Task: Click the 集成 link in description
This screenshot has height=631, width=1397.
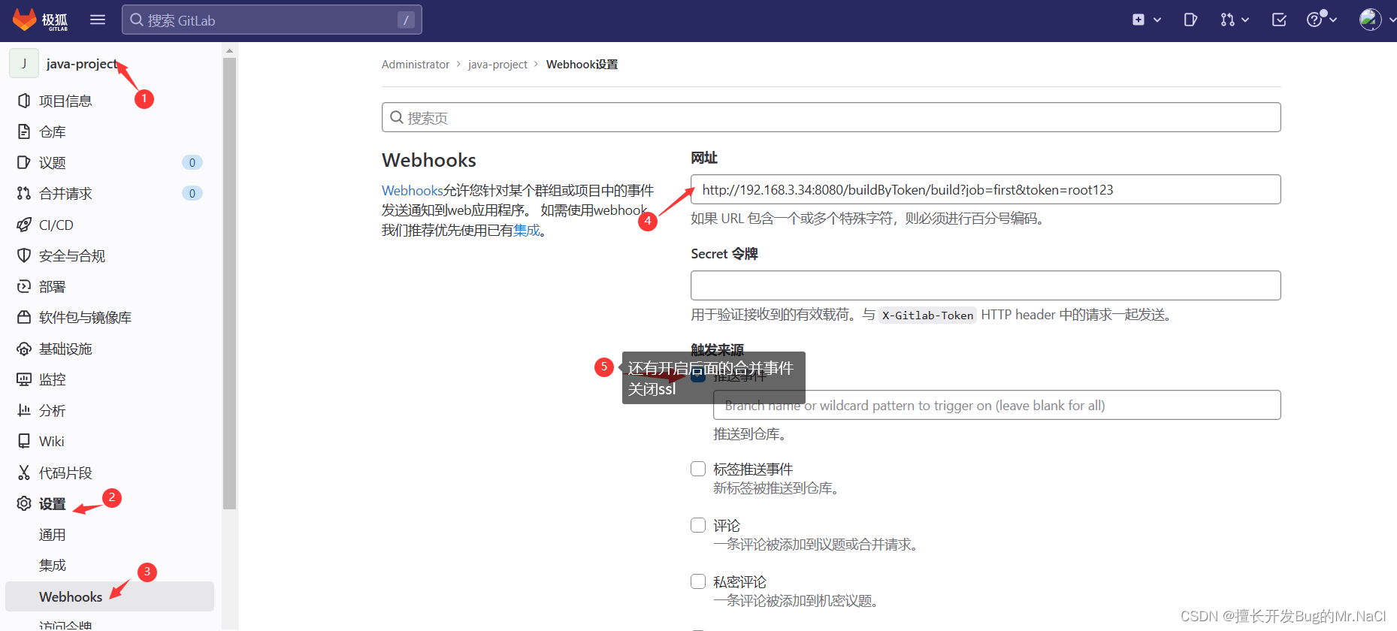Action: (x=527, y=230)
